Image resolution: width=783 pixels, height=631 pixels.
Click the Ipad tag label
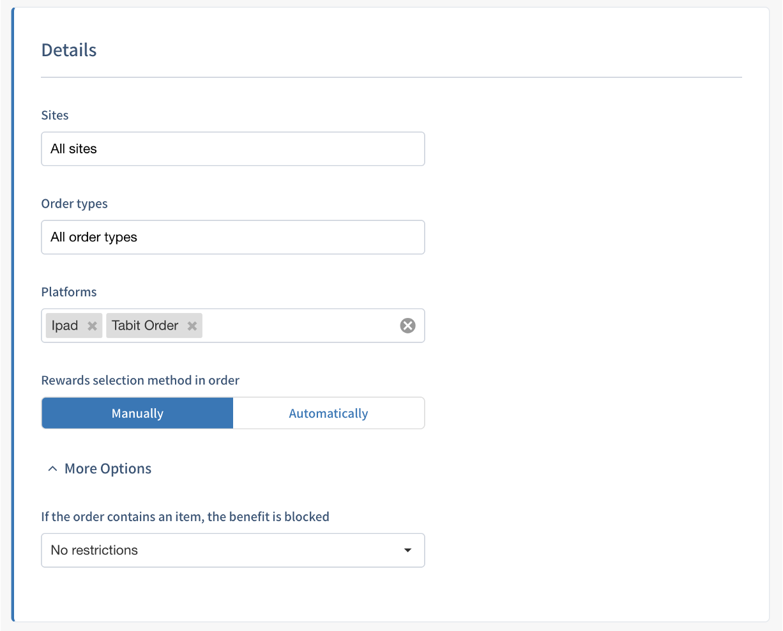(x=65, y=326)
